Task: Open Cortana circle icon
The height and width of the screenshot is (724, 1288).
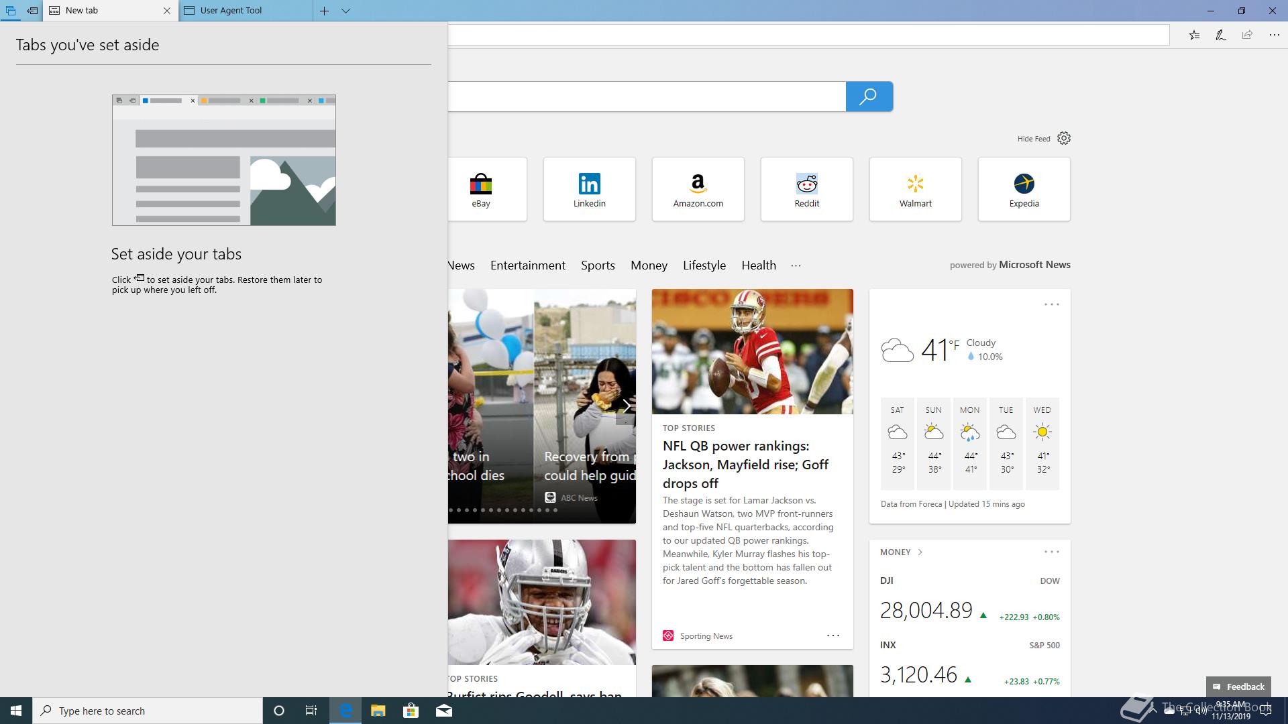Action: click(x=279, y=711)
